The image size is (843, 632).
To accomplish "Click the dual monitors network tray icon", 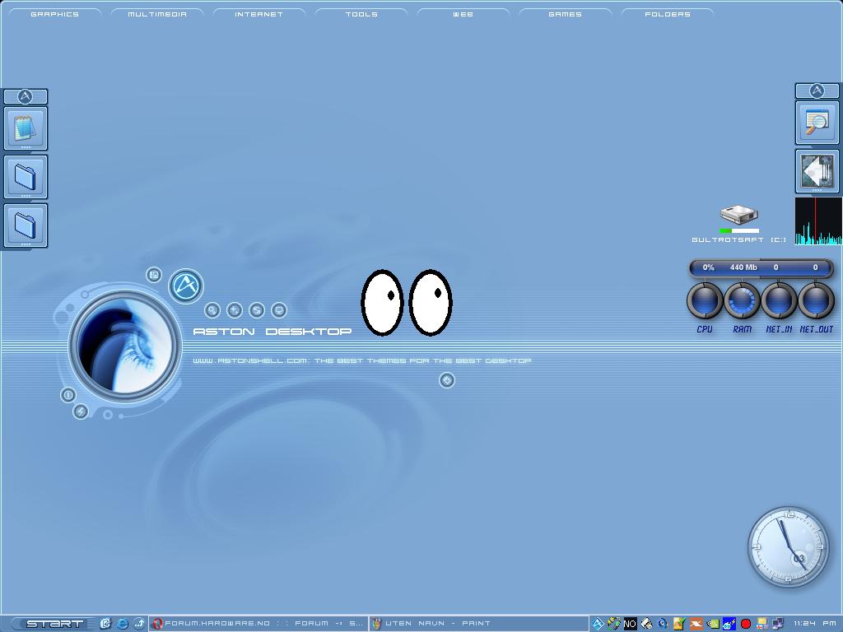I will (x=777, y=624).
